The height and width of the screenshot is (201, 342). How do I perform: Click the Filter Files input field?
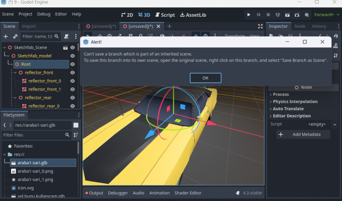[x=33, y=135]
